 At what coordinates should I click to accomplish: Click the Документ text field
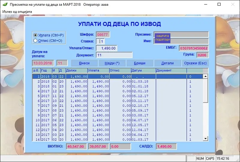(x=114, y=55)
